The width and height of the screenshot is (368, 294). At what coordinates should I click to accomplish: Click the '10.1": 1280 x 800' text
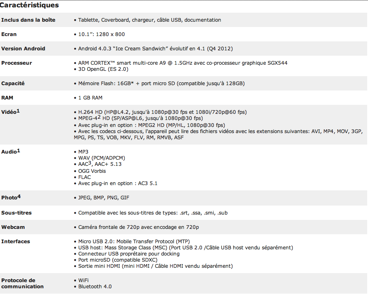(x=102, y=34)
